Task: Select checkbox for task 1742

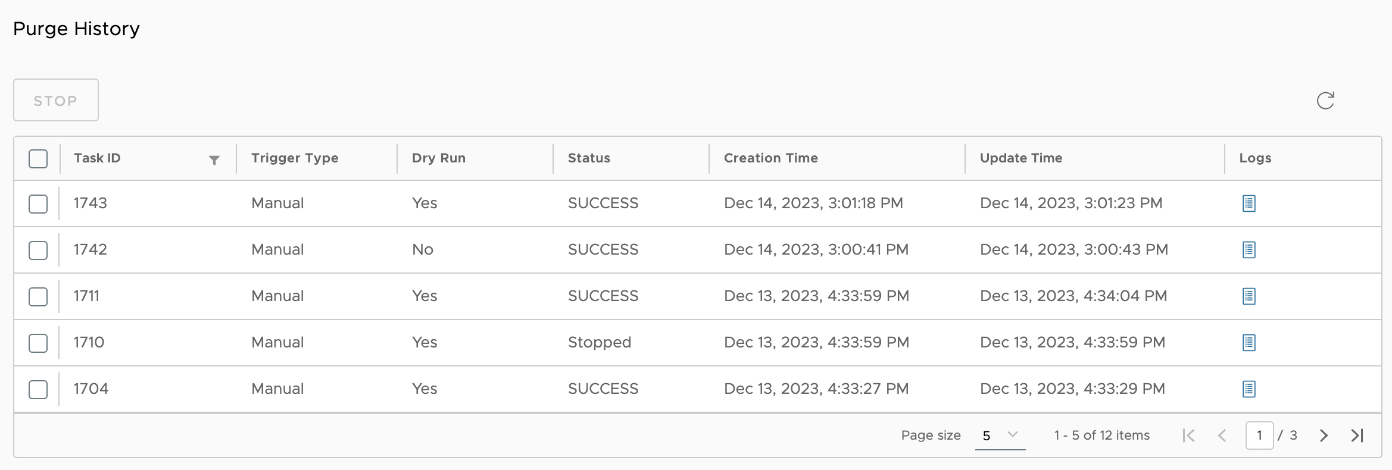Action: [x=38, y=250]
